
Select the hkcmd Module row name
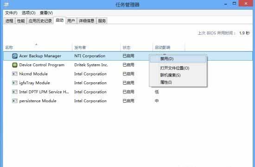pyautogui.click(x=33, y=74)
